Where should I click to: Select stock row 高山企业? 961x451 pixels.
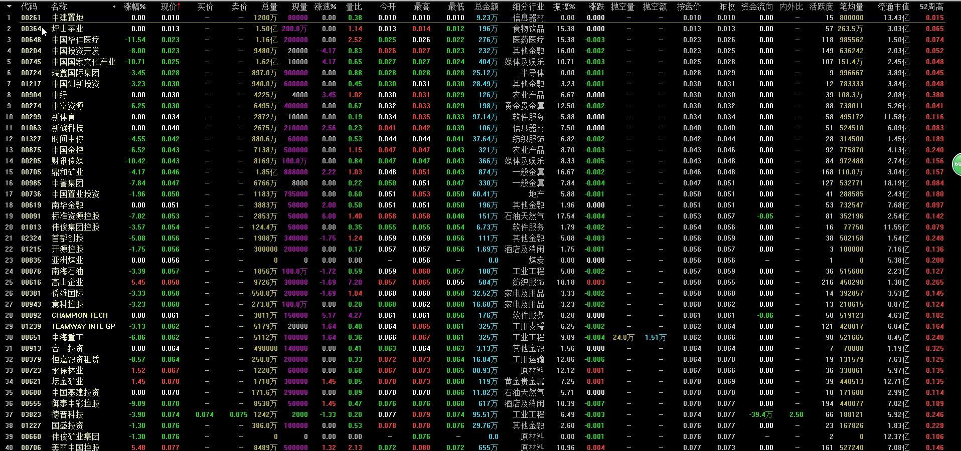click(x=68, y=282)
